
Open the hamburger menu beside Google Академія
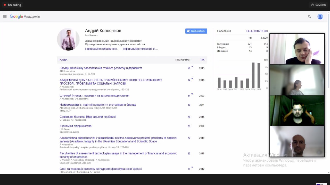(5, 16)
